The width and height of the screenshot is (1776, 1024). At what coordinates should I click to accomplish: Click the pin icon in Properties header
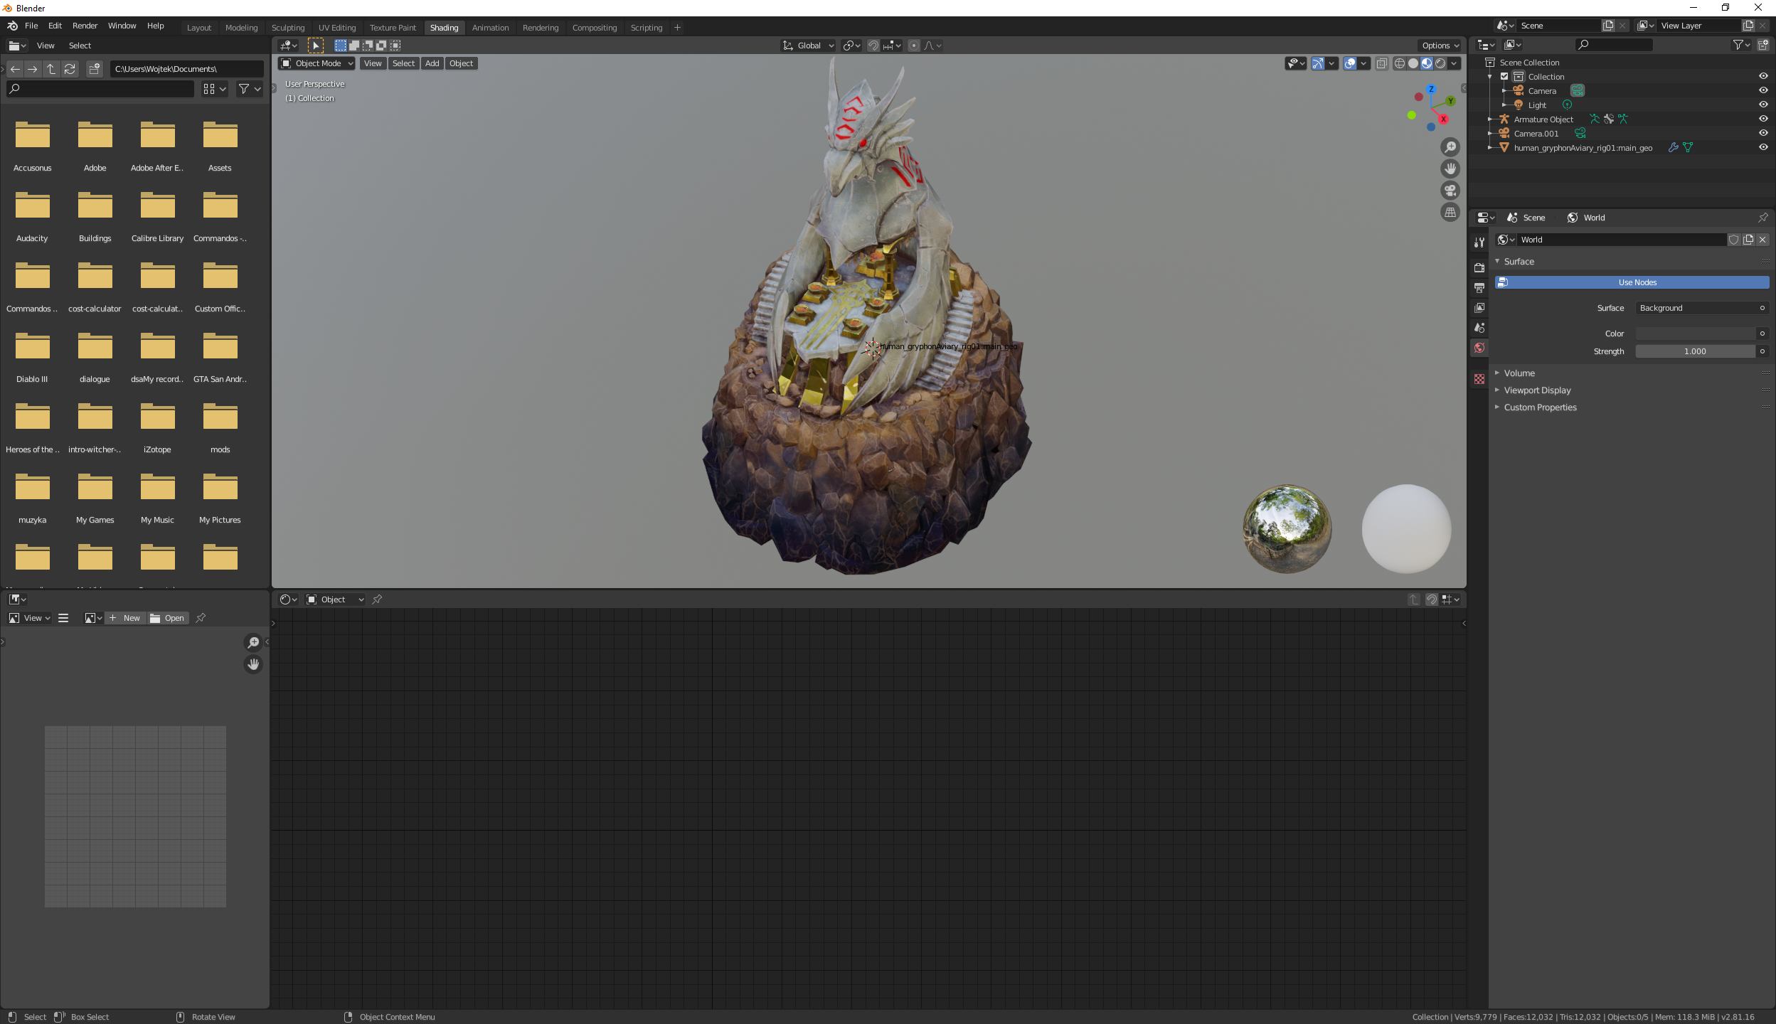tap(1763, 218)
